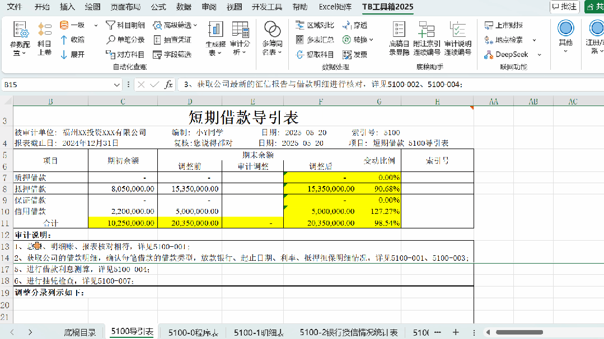This screenshot has height=339, width=604.
Task: Click the 单笔分录 search tool
Action: 125,40
